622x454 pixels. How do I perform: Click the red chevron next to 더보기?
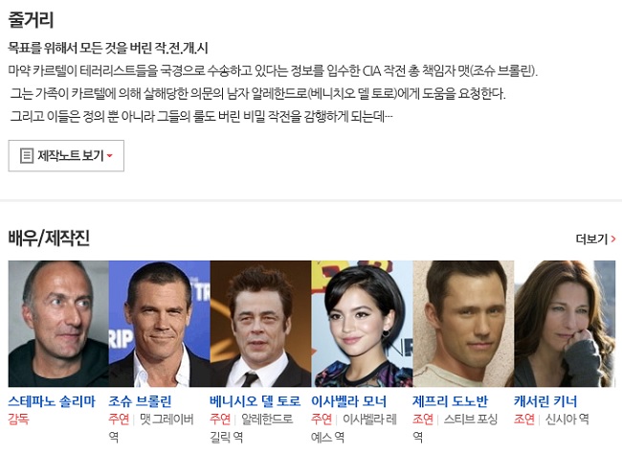[x=613, y=238]
